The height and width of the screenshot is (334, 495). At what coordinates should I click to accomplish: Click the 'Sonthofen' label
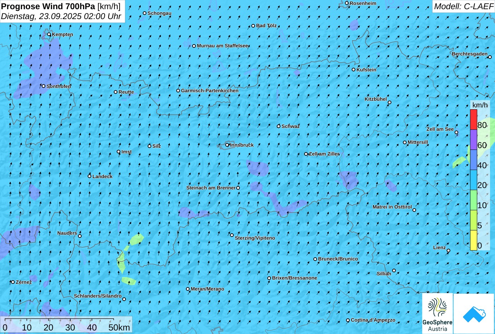(x=59, y=86)
